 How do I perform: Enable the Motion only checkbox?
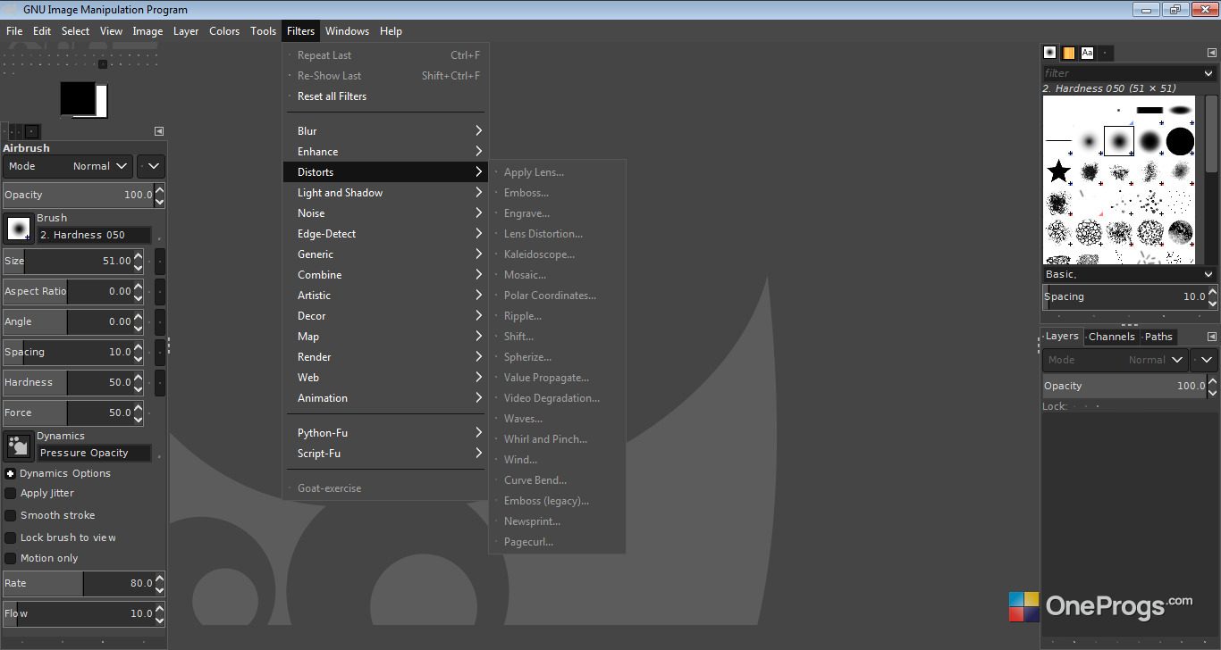(11, 558)
